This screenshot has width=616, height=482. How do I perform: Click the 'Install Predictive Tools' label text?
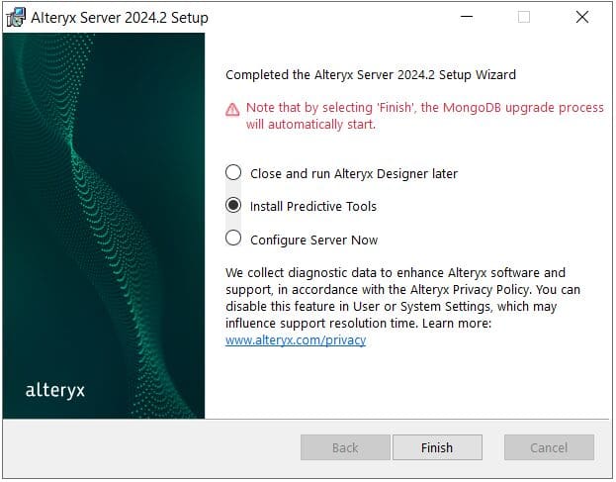(312, 207)
